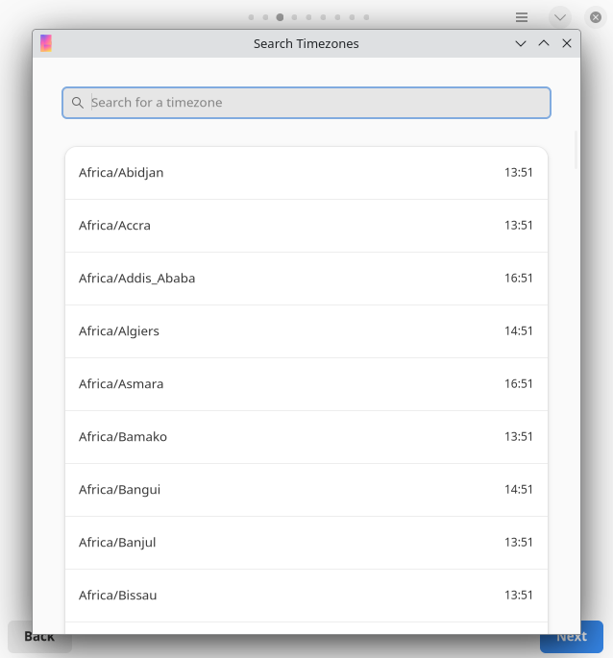Viewport: 613px width, 658px height.
Task: Maximize the Search Timezones dialog
Action: [x=544, y=43]
